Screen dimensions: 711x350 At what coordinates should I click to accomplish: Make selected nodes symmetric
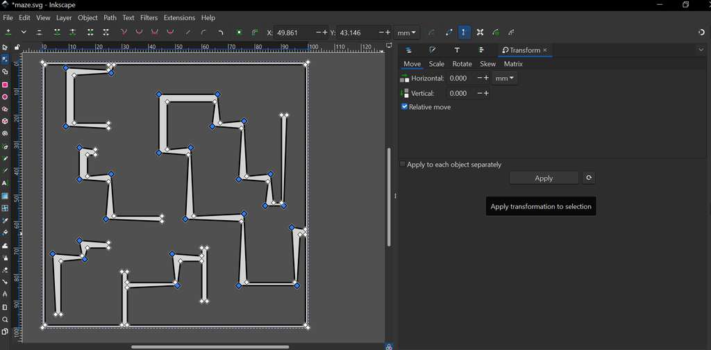coord(155,32)
